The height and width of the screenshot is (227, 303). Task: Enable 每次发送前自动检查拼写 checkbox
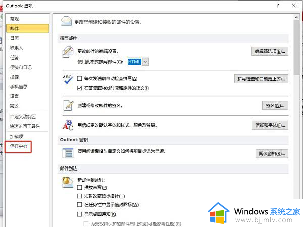pos(79,78)
